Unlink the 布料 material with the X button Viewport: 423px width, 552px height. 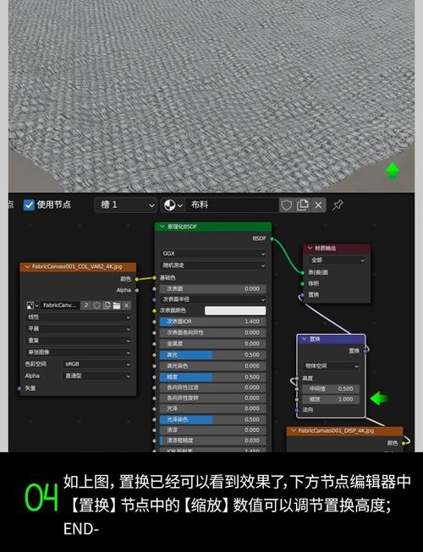318,205
